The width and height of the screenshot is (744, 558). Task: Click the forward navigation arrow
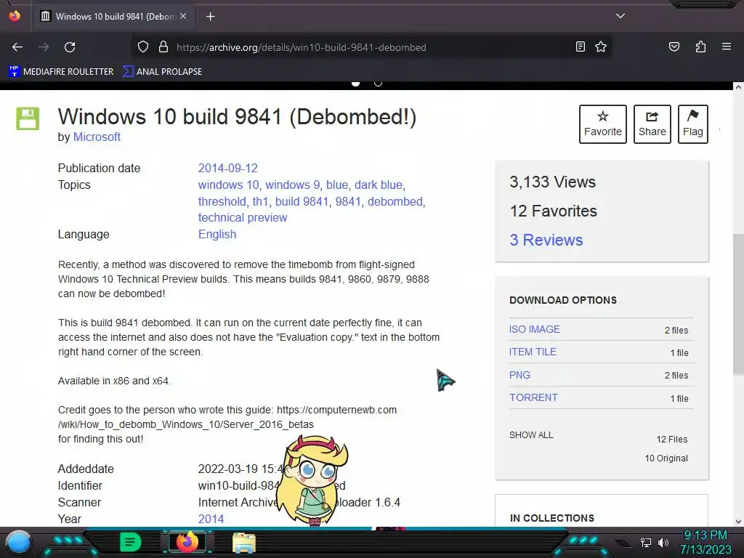click(44, 47)
